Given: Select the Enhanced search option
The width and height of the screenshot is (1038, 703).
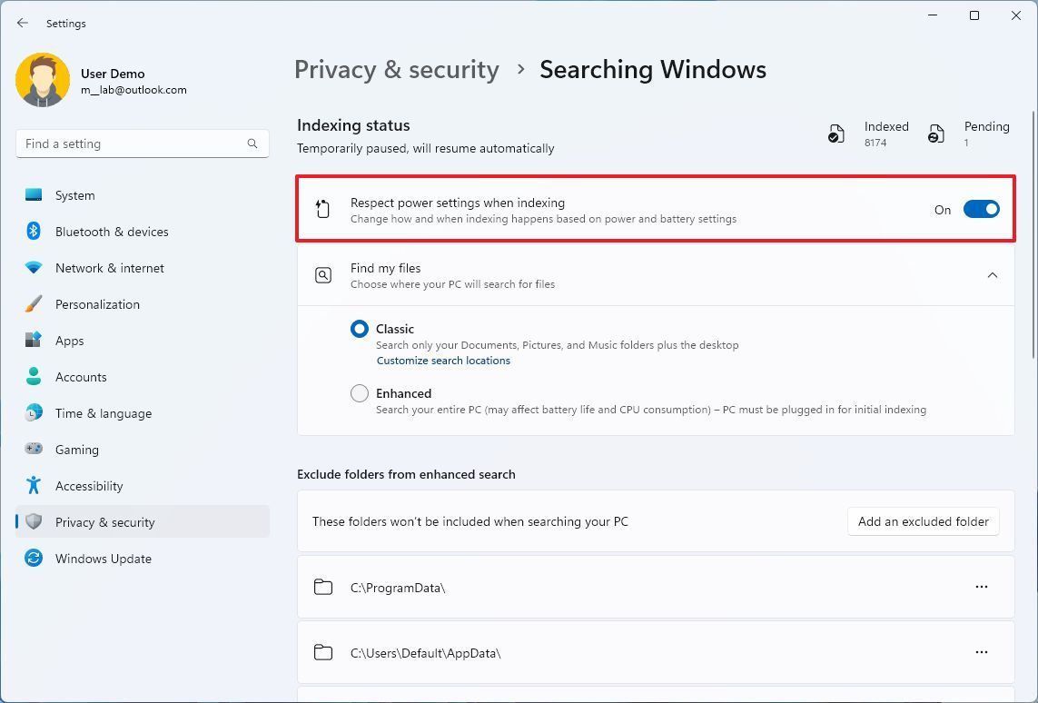Looking at the screenshot, I should [x=360, y=393].
